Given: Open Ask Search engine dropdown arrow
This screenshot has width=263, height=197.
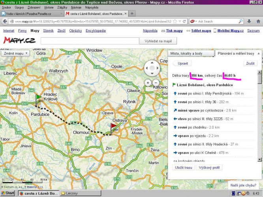Looking at the screenshot, I should [x=196, y=21].
